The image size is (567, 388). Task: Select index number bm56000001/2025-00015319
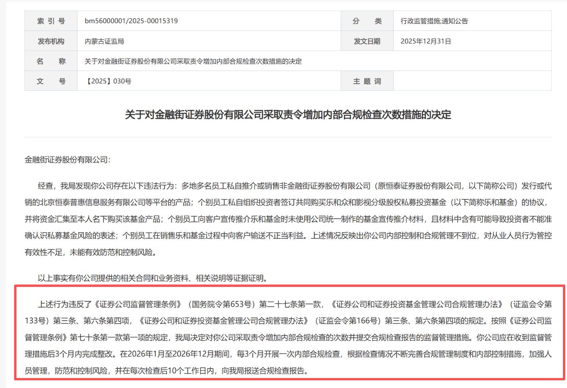(x=131, y=21)
